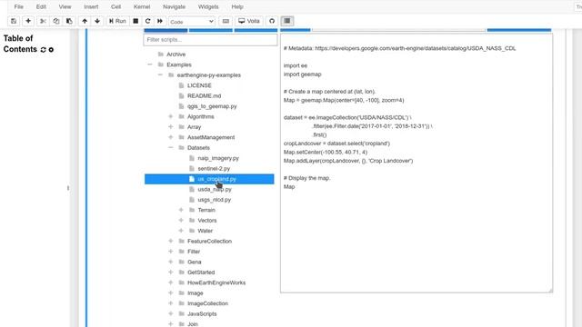582x327 pixels.
Task: Paste cells below icon
Action: point(69,21)
